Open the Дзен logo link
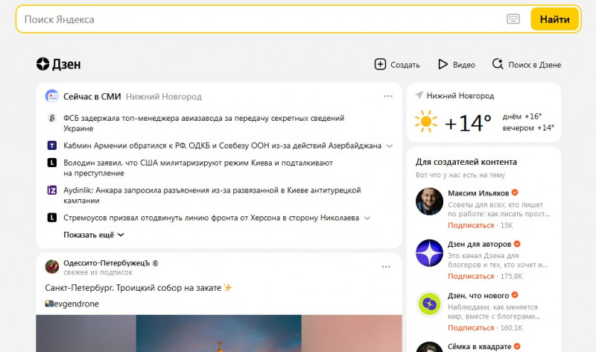This screenshot has width=596, height=352. click(59, 64)
